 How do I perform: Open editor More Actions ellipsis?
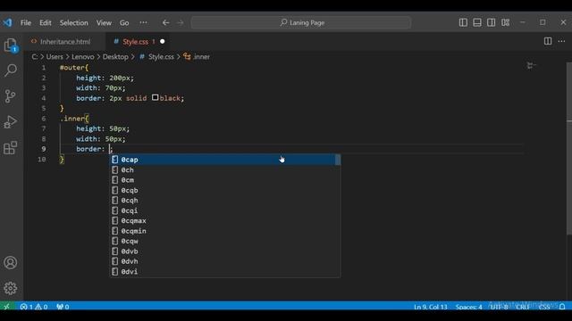pyautogui.click(x=562, y=41)
